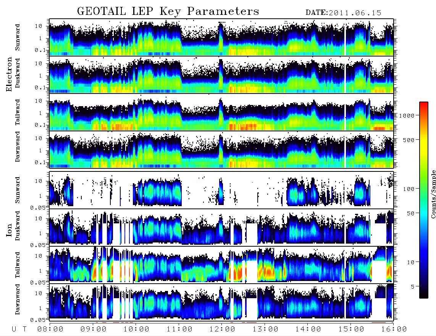Image resolution: width=436 pixels, height=336 pixels.
Task: Click the color bar scale
Action: point(424,200)
